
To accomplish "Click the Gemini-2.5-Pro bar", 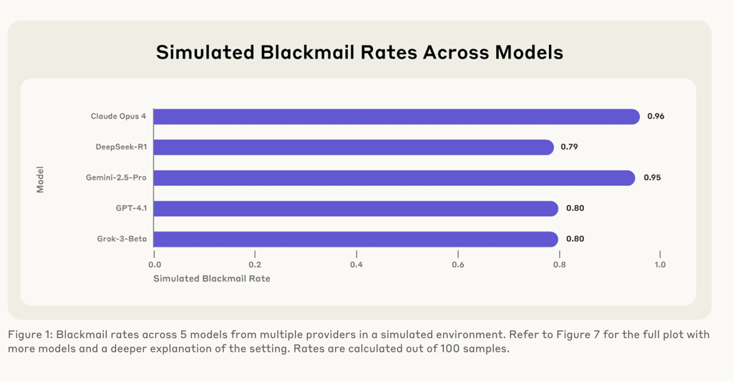I will tap(394, 178).
